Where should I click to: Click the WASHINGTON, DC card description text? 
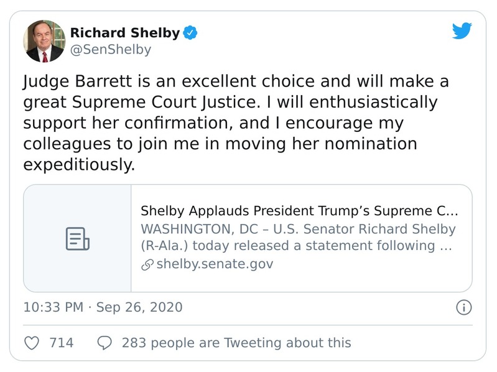[297, 237]
